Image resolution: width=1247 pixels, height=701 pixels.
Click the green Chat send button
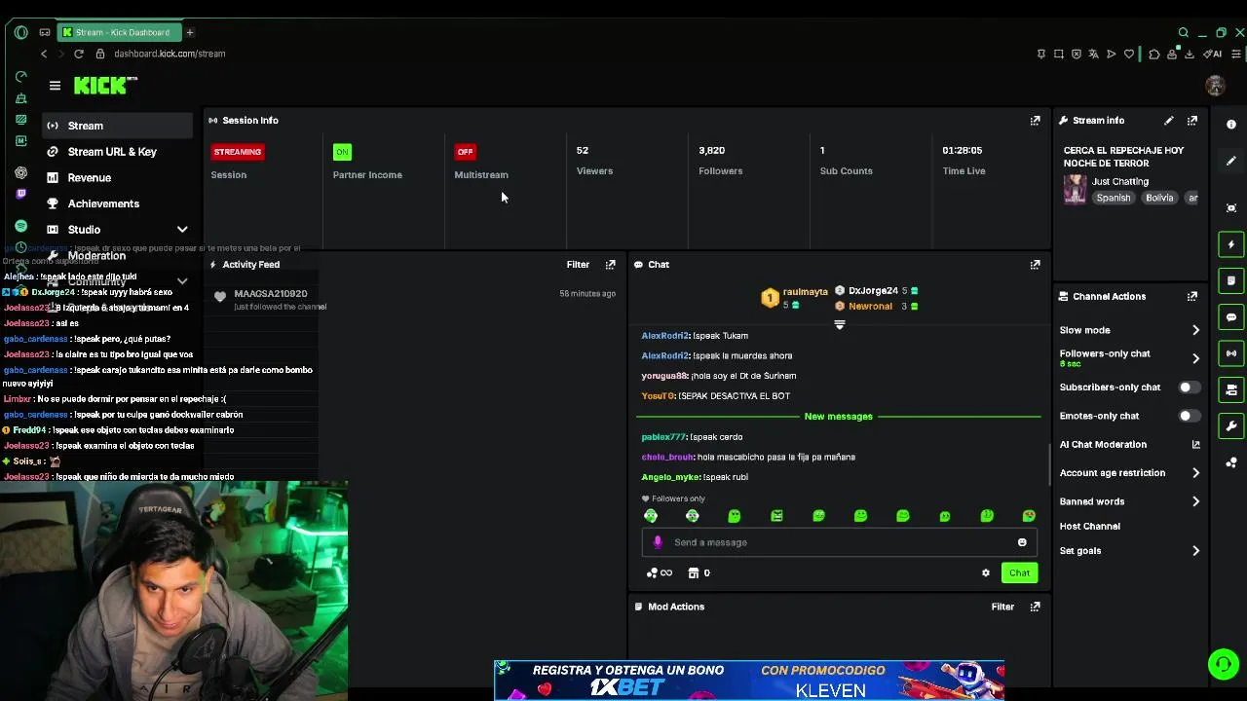pyautogui.click(x=1019, y=573)
